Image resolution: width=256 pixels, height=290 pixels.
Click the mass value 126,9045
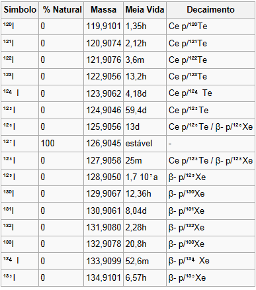(x=104, y=144)
